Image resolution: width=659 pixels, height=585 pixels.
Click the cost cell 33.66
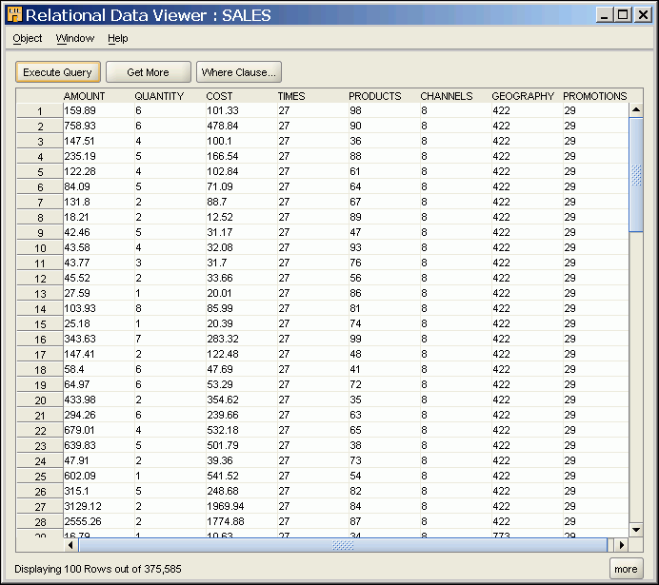point(242,278)
